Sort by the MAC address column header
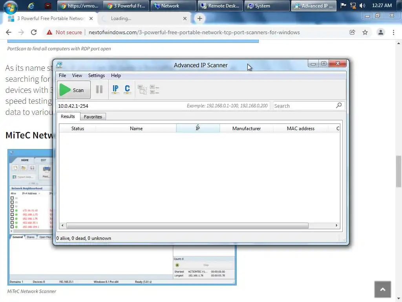Viewport: 402px width, 302px height. click(x=300, y=129)
